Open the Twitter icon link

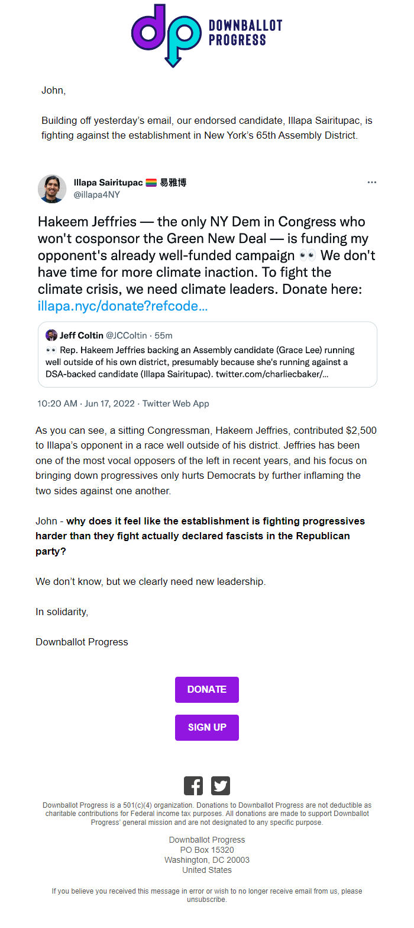click(221, 786)
